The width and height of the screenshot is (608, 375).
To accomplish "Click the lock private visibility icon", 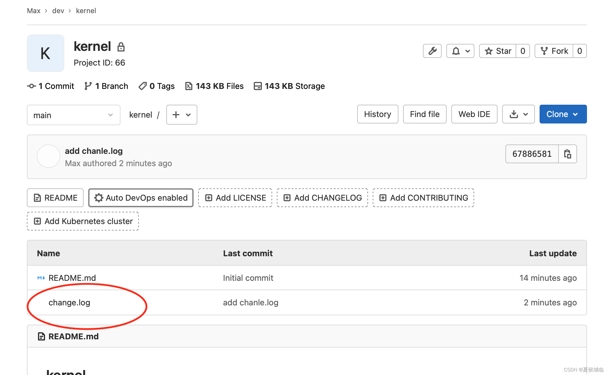I will 121,47.
